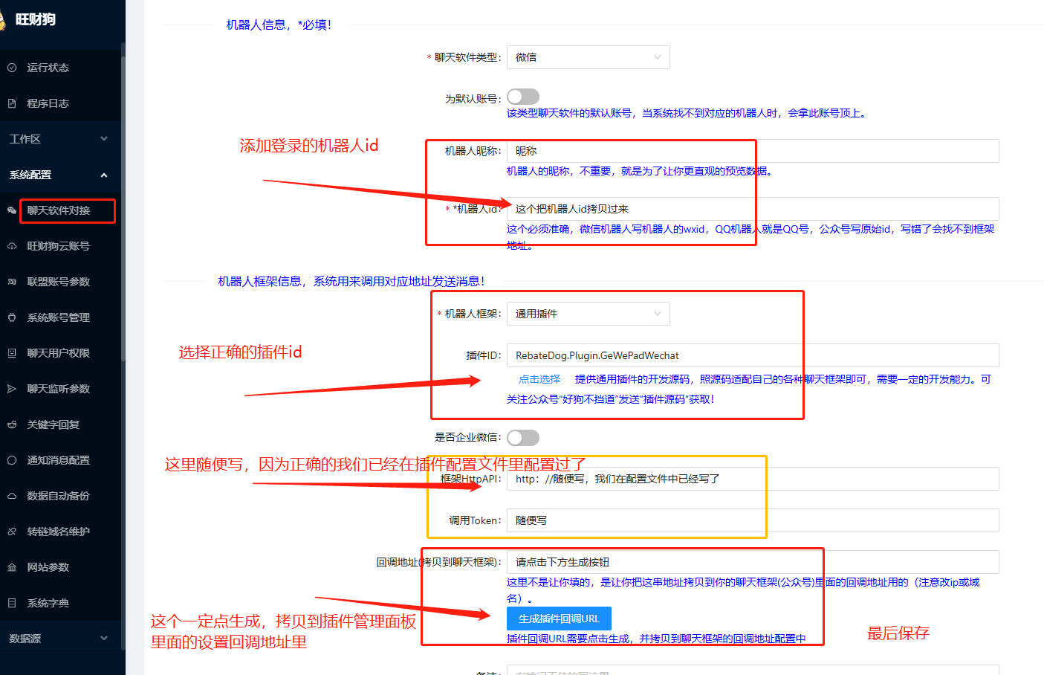Screen dimensions: 1044x675
Task: Click the 机器人id input field
Action: click(752, 209)
